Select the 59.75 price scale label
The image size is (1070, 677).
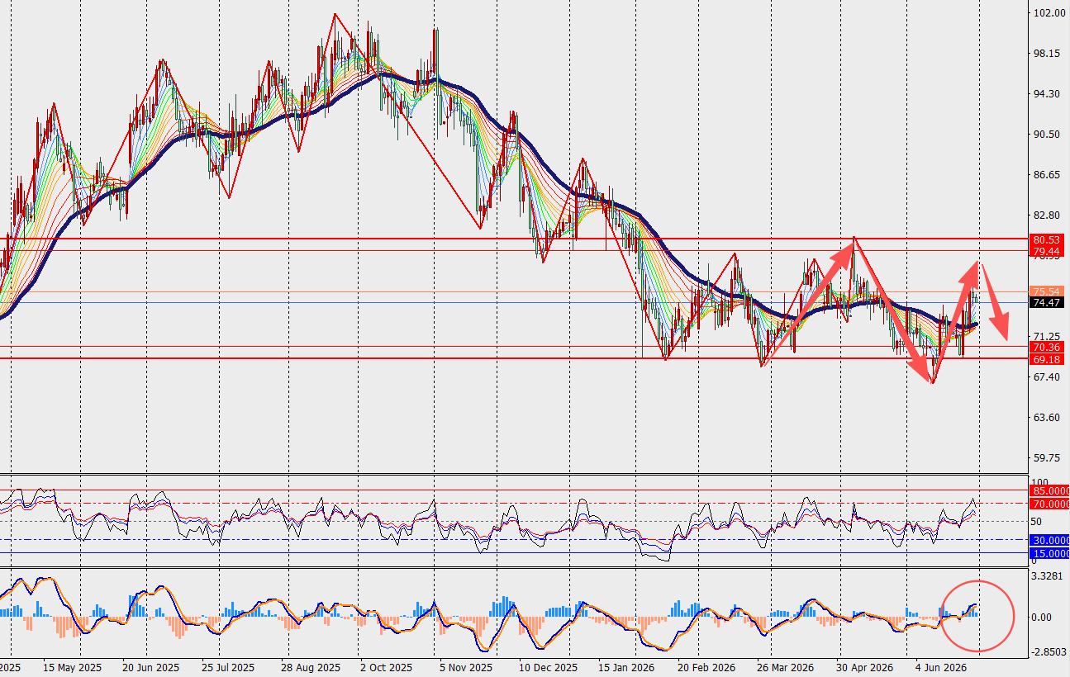[x=1047, y=458]
